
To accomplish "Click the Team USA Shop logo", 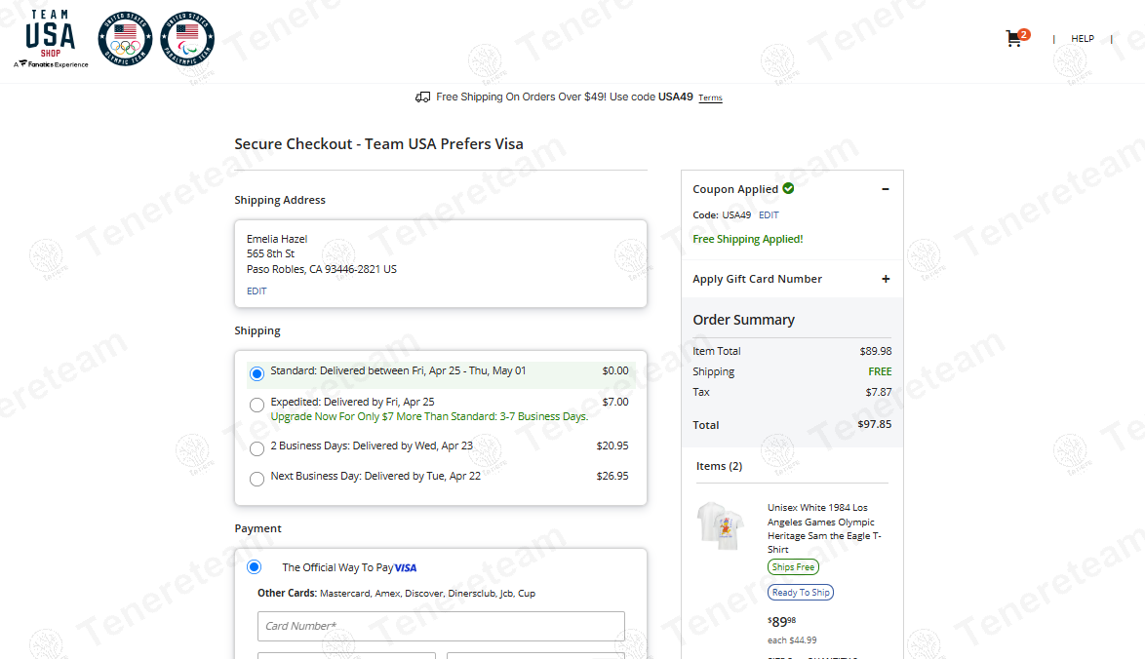I will pyautogui.click(x=51, y=39).
